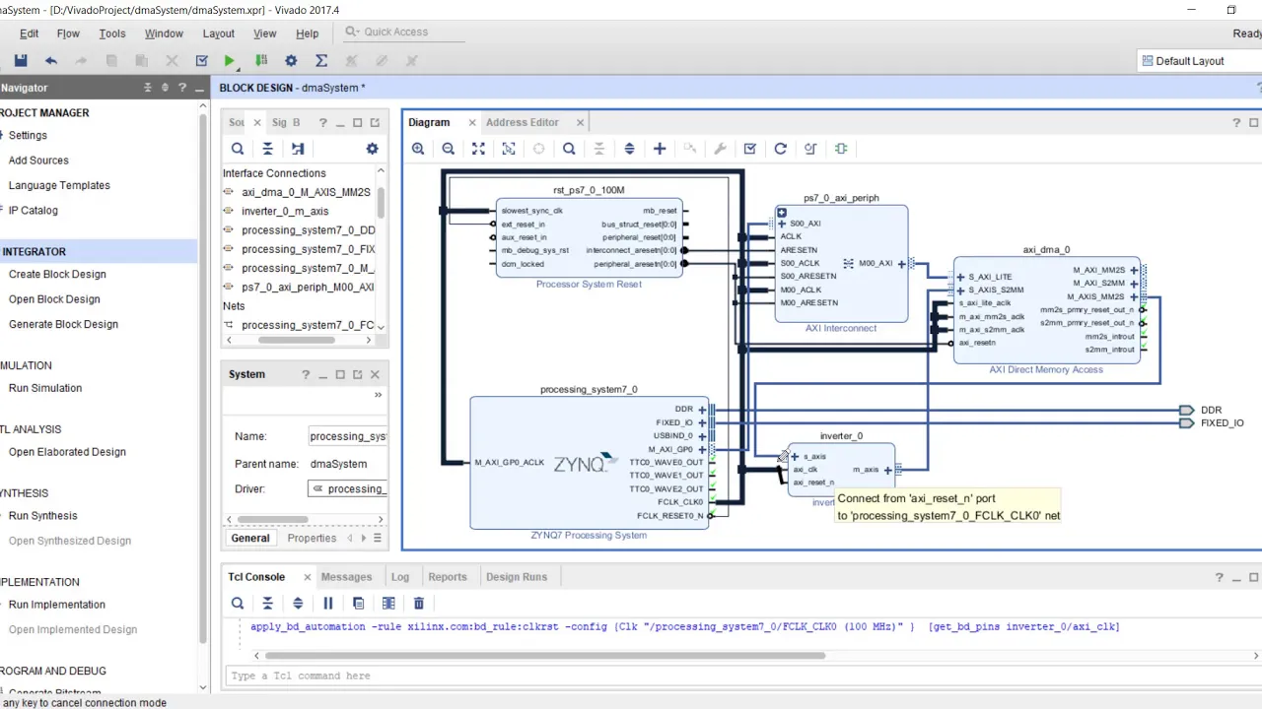Save the project with the floppy disk icon
This screenshot has width=1262, height=709.
pyautogui.click(x=21, y=61)
